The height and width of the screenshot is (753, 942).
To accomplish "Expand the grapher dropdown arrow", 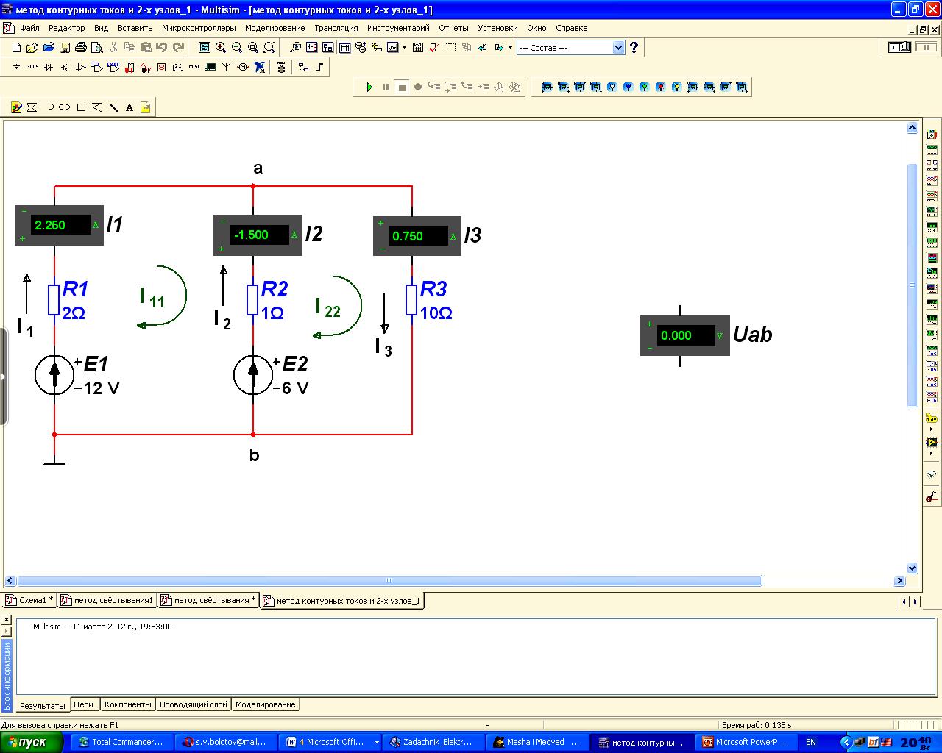I will point(404,48).
